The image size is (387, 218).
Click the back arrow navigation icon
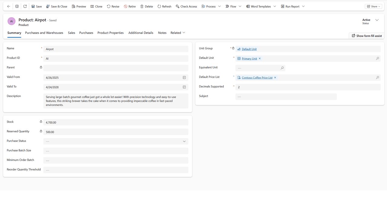[8, 6]
